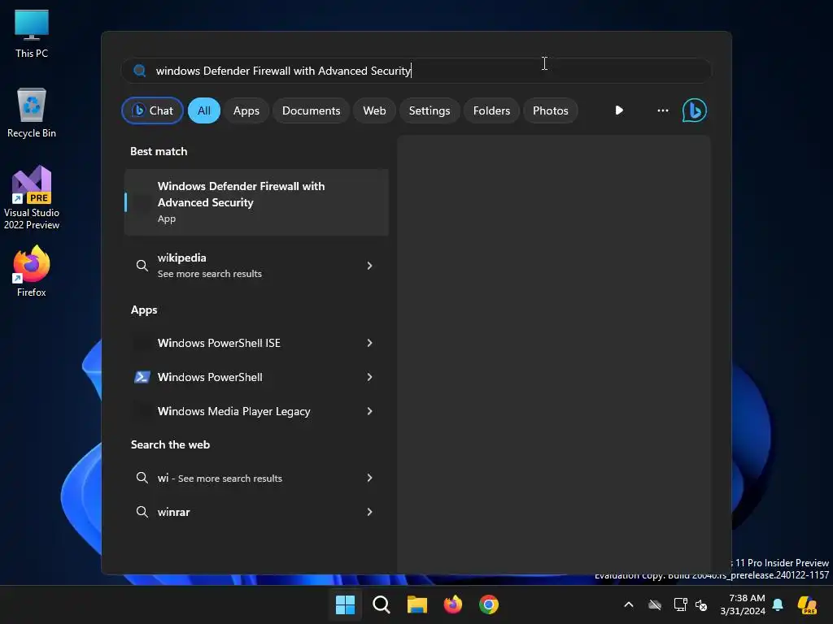The height and width of the screenshot is (624, 833).
Task: Switch to the Settings filter tab
Action: (x=430, y=110)
